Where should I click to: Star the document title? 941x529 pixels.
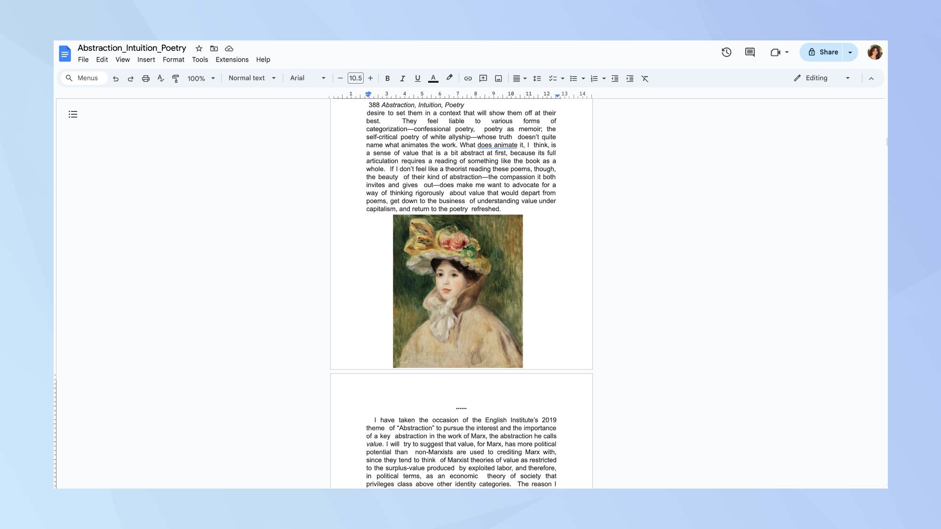coord(199,48)
